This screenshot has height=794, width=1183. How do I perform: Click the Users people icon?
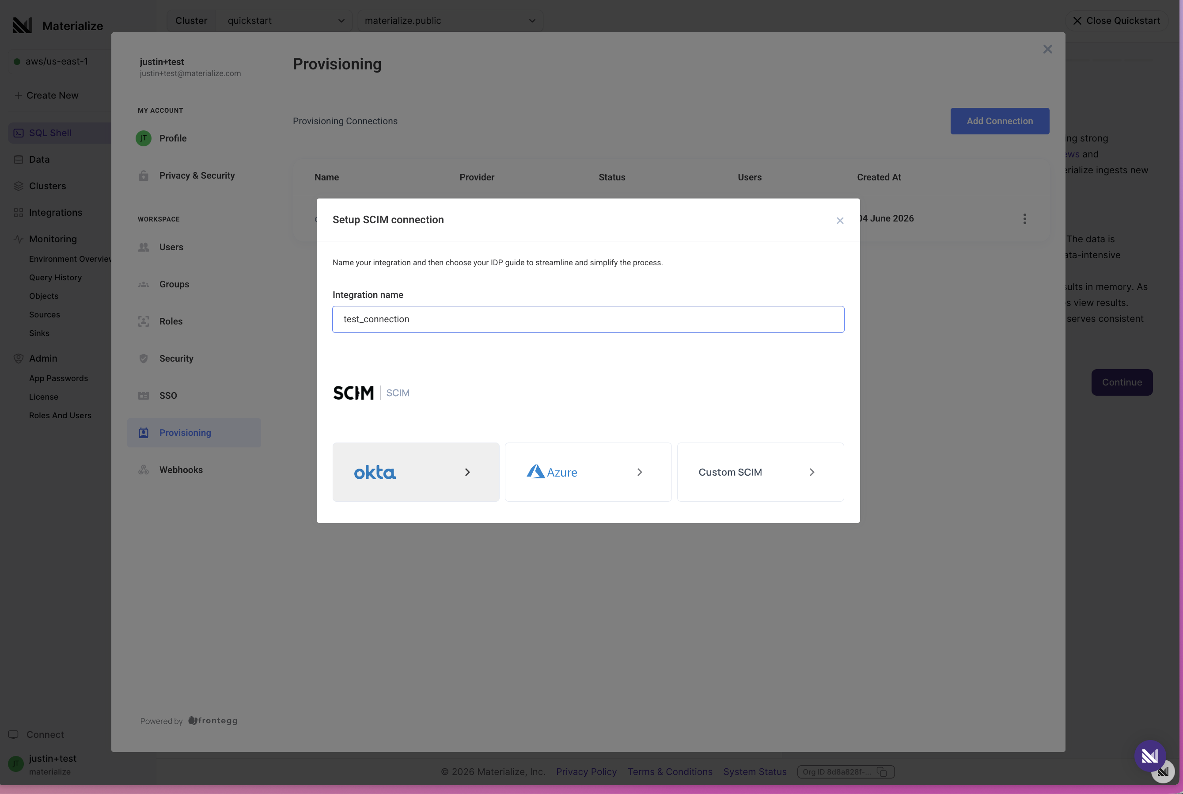pos(143,247)
